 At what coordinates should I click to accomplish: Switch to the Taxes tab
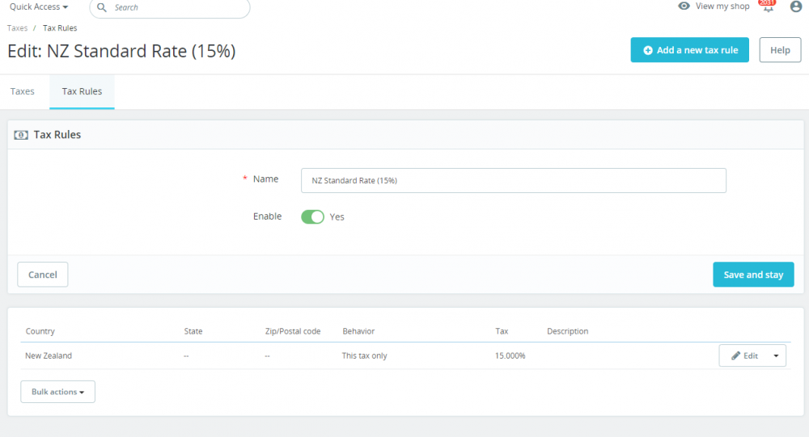[x=22, y=91]
